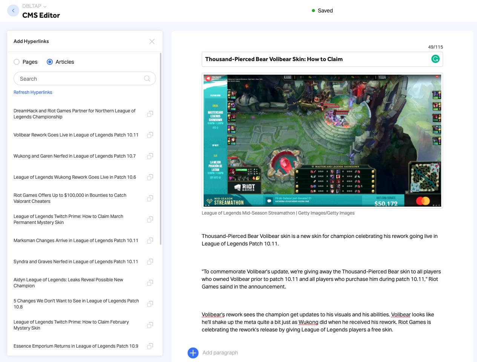Select 'Essence Emporium Returns' article title
477x362 pixels.
pyautogui.click(x=76, y=346)
